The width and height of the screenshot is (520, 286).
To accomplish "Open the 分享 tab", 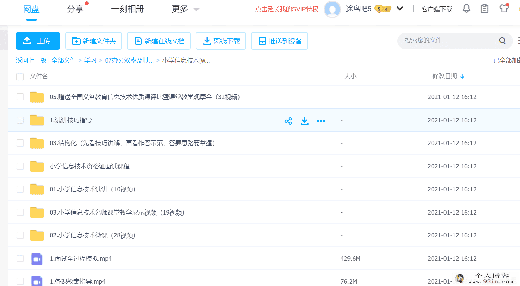I will point(75,9).
